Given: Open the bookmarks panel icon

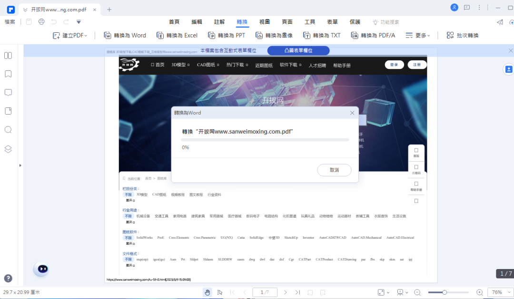Looking at the screenshot, I should click(8, 74).
